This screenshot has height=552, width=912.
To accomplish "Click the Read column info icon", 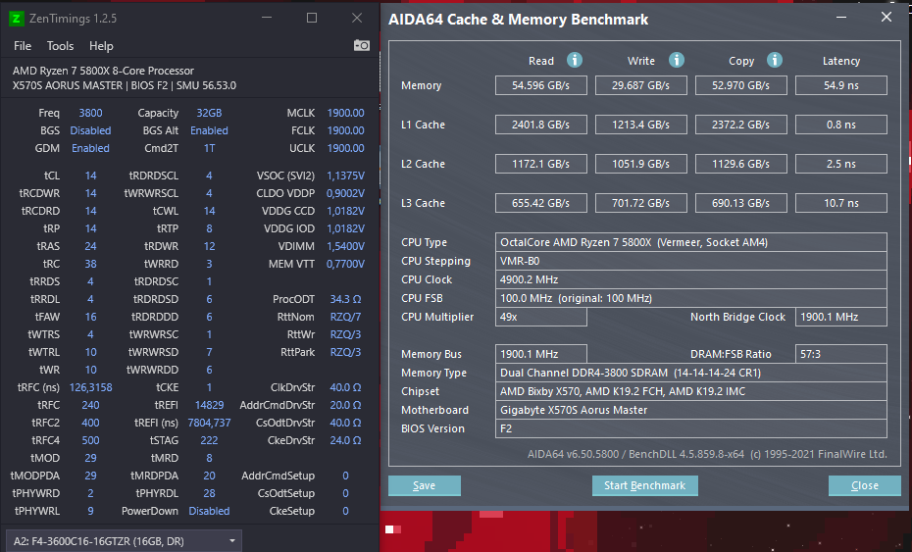I will pos(575,60).
